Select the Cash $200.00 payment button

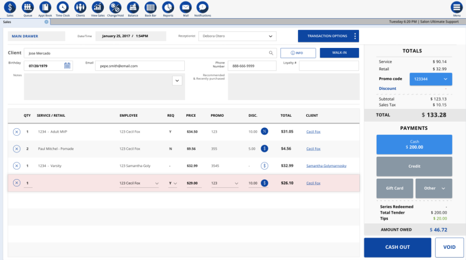pos(414,145)
